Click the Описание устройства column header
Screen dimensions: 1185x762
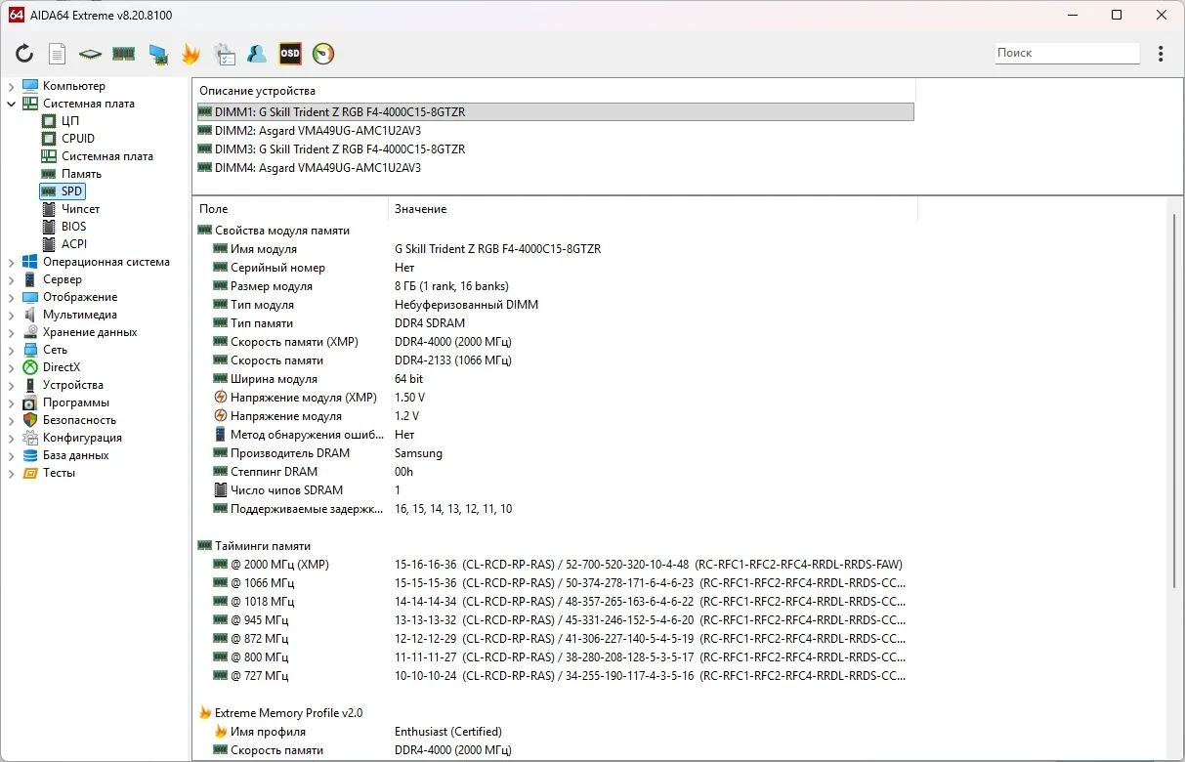coord(555,91)
